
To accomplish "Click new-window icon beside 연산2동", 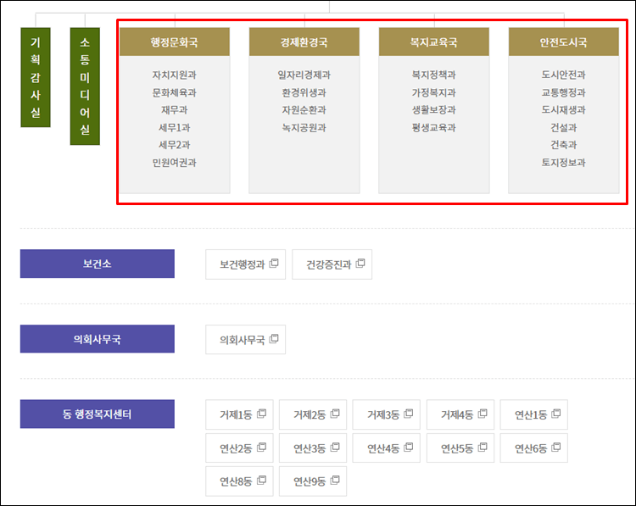I will [x=262, y=448].
